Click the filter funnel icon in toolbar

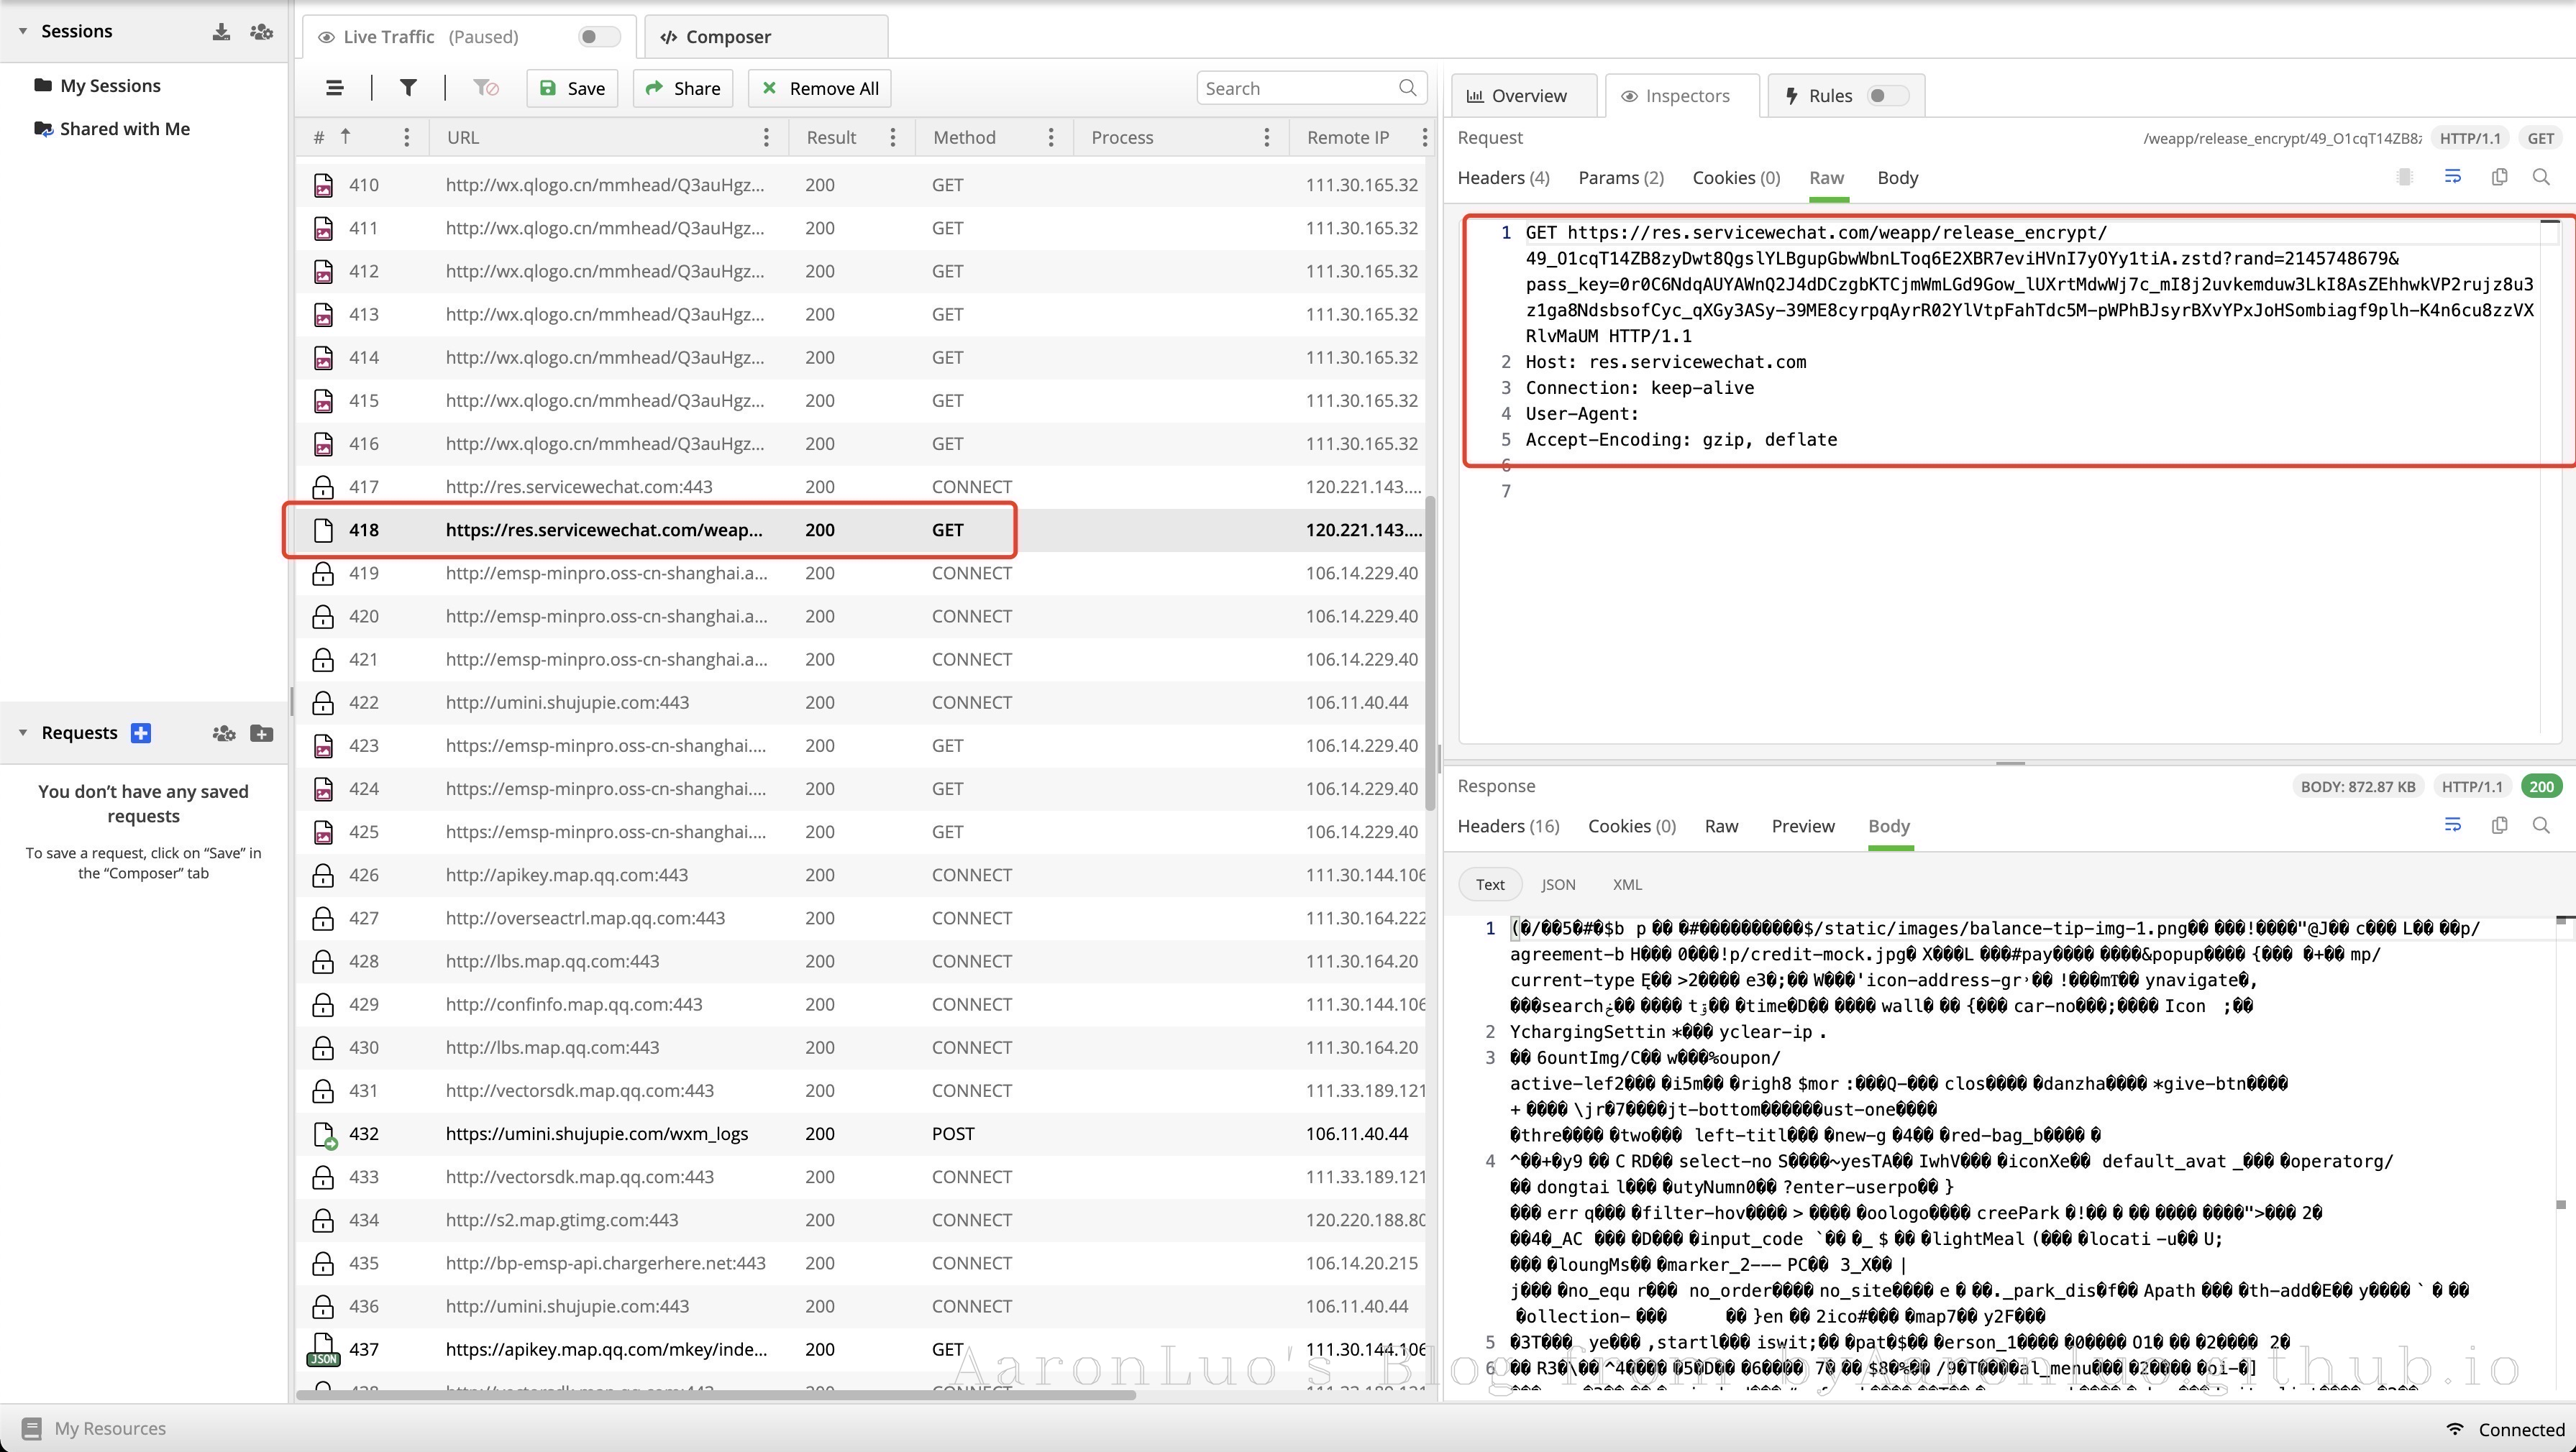pos(408,88)
